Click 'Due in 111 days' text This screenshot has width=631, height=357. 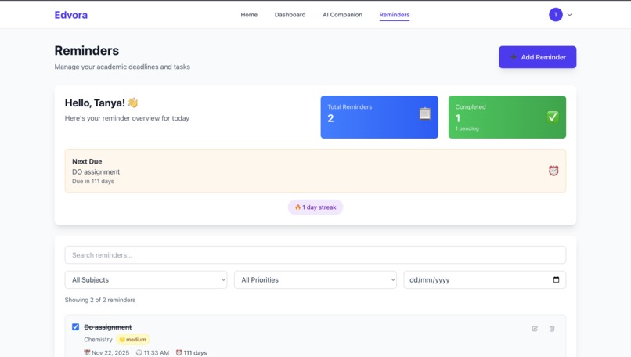pyautogui.click(x=93, y=181)
